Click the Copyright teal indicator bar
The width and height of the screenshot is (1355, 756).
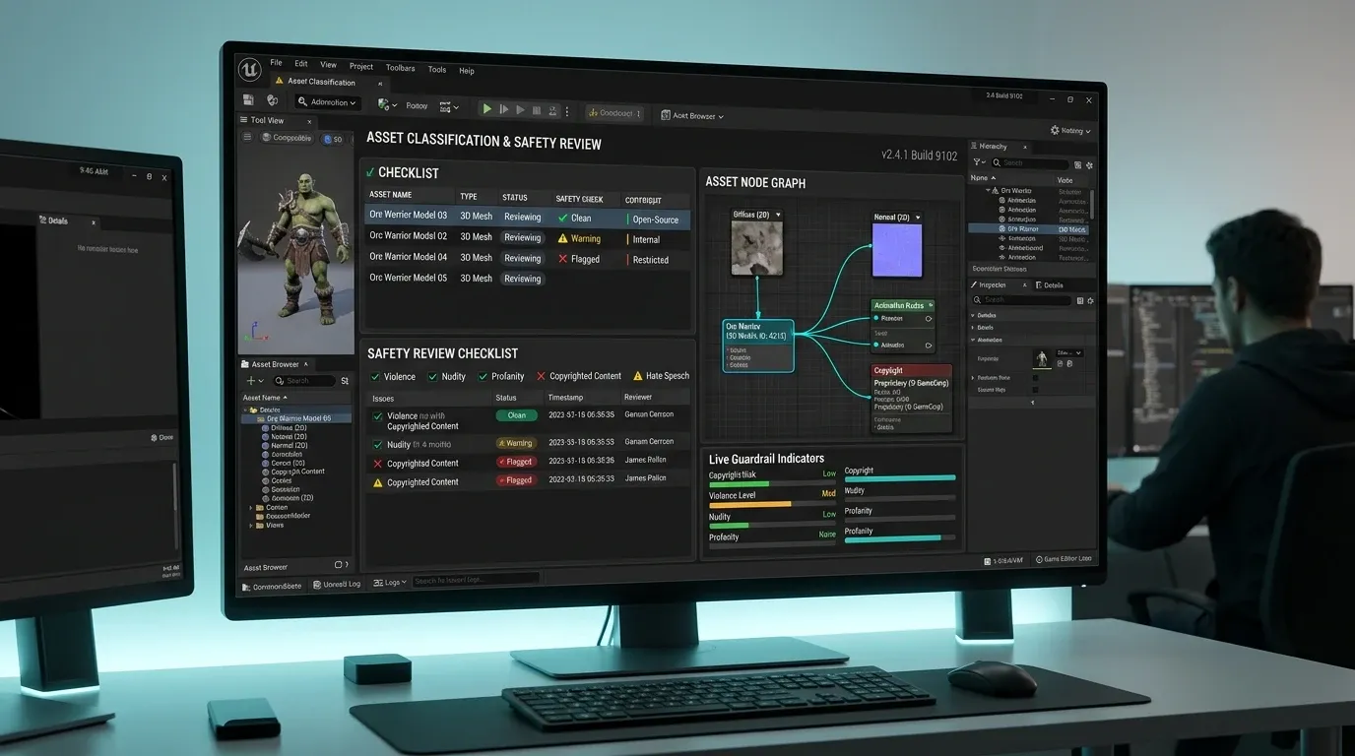tap(900, 478)
